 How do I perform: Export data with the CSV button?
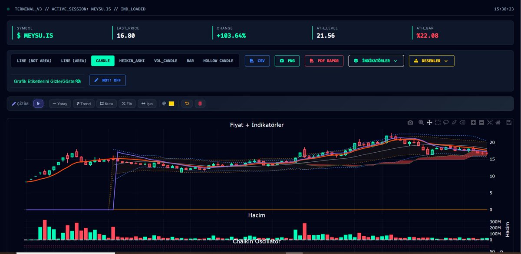pyautogui.click(x=257, y=61)
